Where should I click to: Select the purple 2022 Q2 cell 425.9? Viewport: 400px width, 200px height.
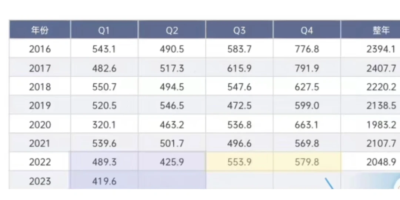172,162
